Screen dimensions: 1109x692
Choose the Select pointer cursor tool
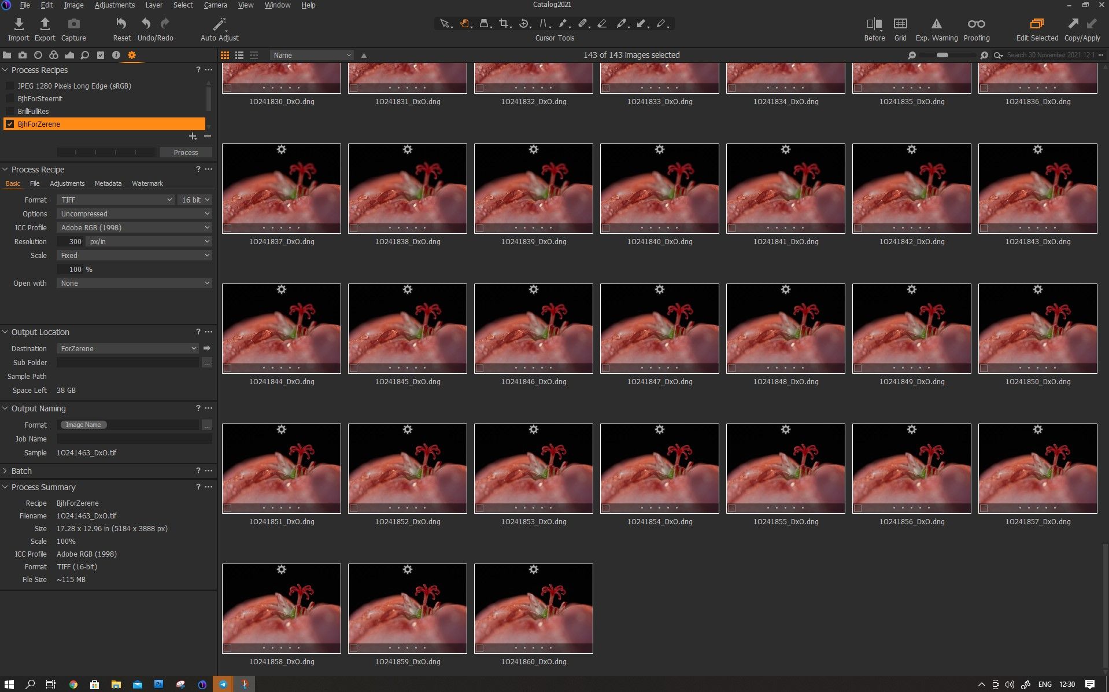tap(444, 24)
